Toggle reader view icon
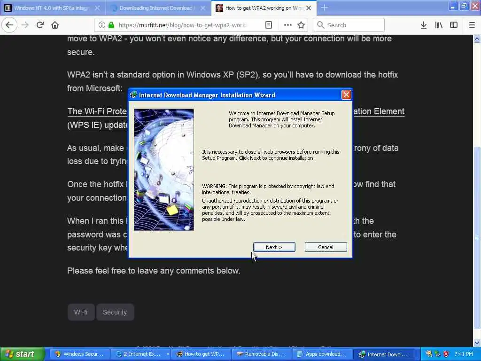481x361 pixels. pyautogui.click(x=268, y=25)
